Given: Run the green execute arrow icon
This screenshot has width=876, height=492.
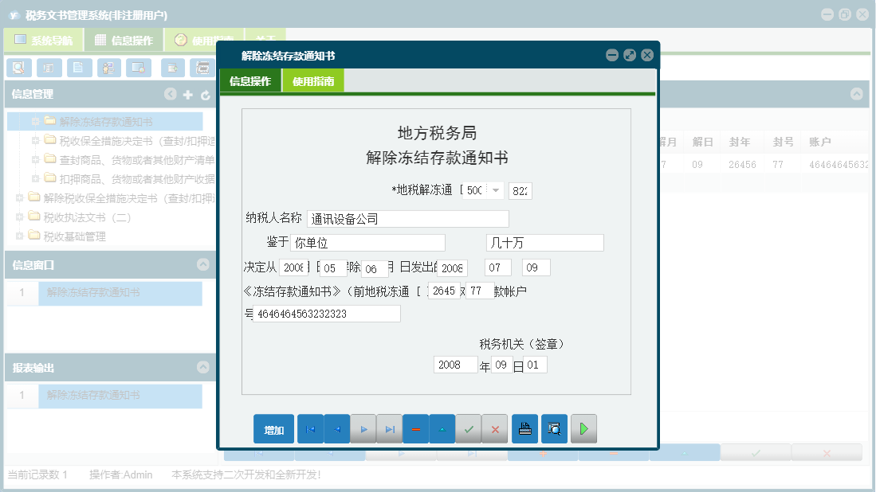Looking at the screenshot, I should [x=583, y=428].
